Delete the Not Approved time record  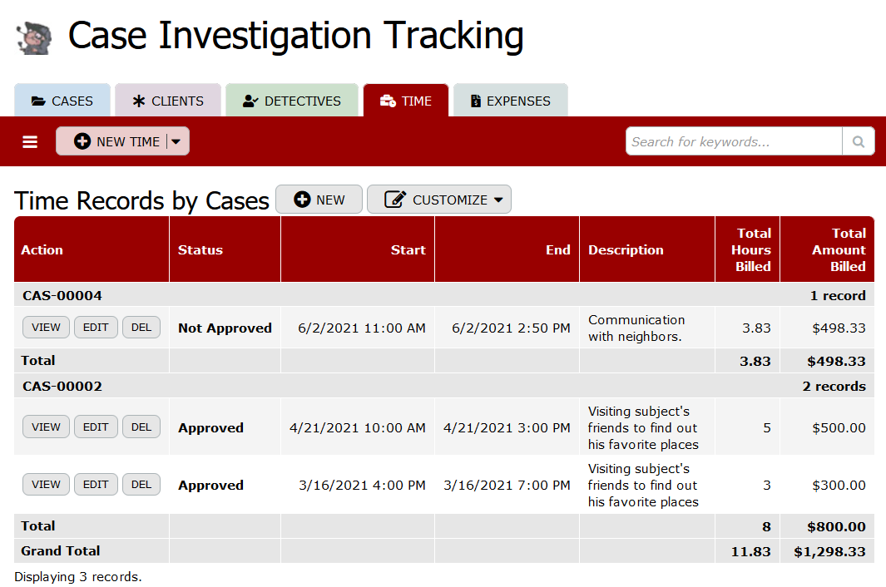point(141,328)
